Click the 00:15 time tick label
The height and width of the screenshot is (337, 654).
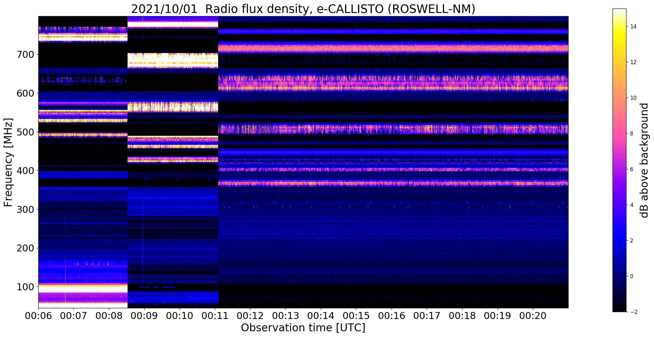pyautogui.click(x=356, y=316)
